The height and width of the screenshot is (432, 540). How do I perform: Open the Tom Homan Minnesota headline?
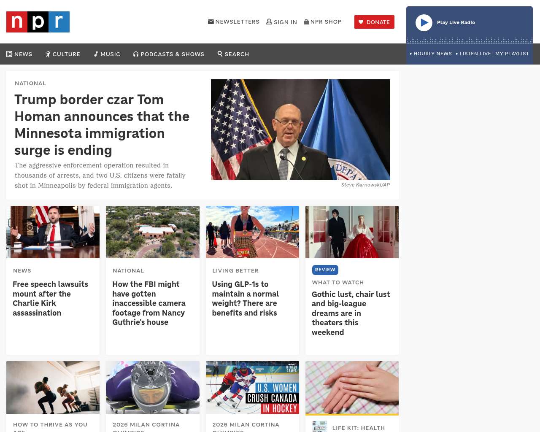[102, 125]
